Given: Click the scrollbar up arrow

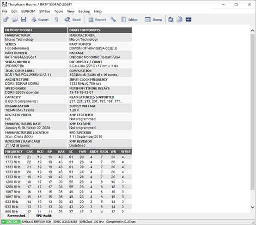Looking at the screenshot, I should tap(252, 30).
